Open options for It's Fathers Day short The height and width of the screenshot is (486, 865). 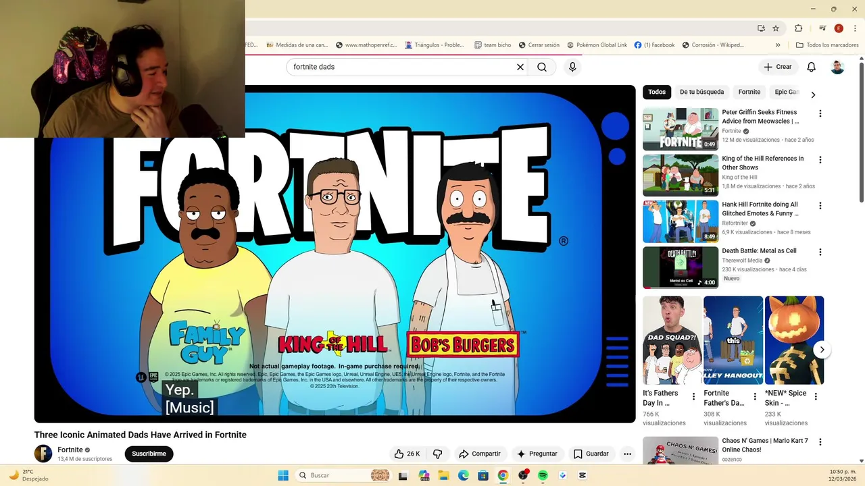pyautogui.click(x=693, y=397)
